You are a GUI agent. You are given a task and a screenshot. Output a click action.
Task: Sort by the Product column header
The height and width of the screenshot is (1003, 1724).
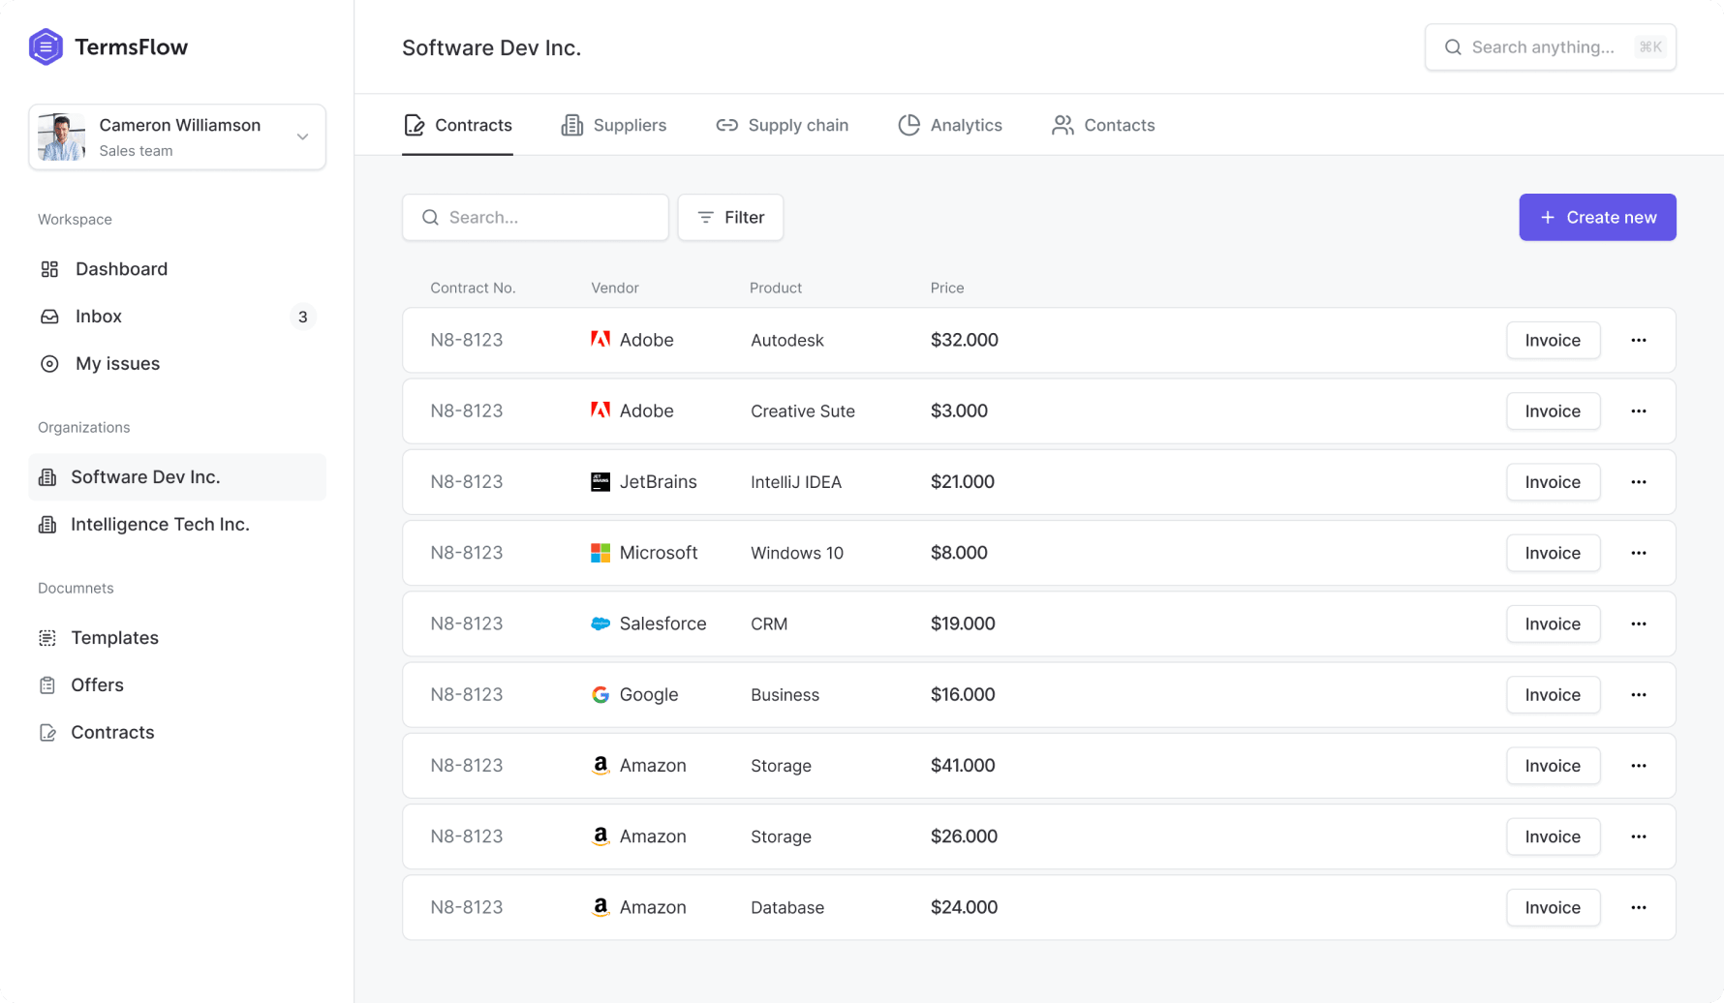[776, 289]
